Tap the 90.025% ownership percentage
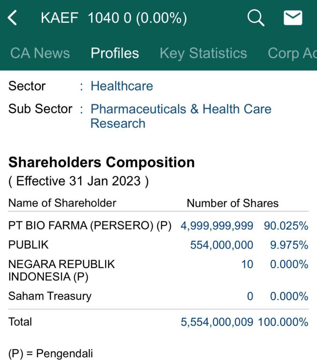The height and width of the screenshot is (363, 317). point(286,226)
